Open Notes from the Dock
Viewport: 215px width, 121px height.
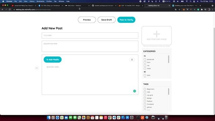pyautogui.click(x=101, y=118)
